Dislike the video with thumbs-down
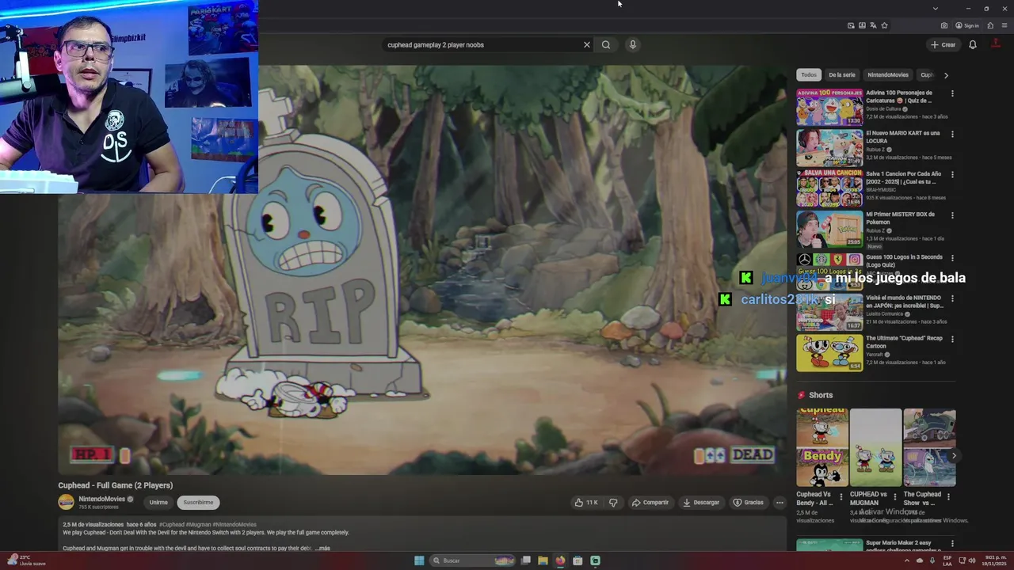 (x=613, y=503)
